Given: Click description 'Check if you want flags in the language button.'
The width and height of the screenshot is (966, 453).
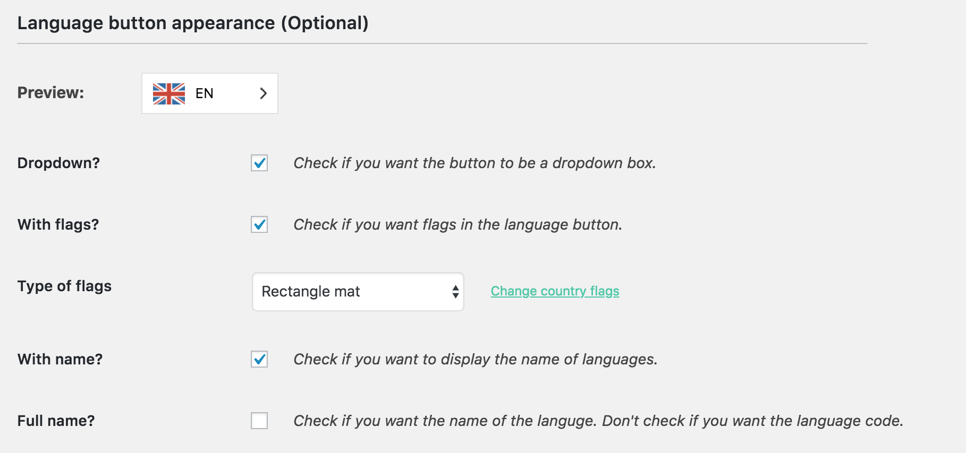Looking at the screenshot, I should (458, 224).
